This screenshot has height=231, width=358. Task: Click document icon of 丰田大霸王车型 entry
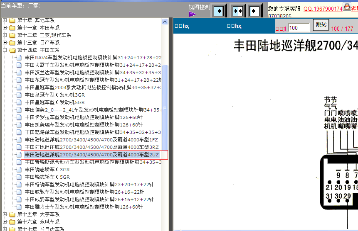pyautogui.click(x=19, y=65)
